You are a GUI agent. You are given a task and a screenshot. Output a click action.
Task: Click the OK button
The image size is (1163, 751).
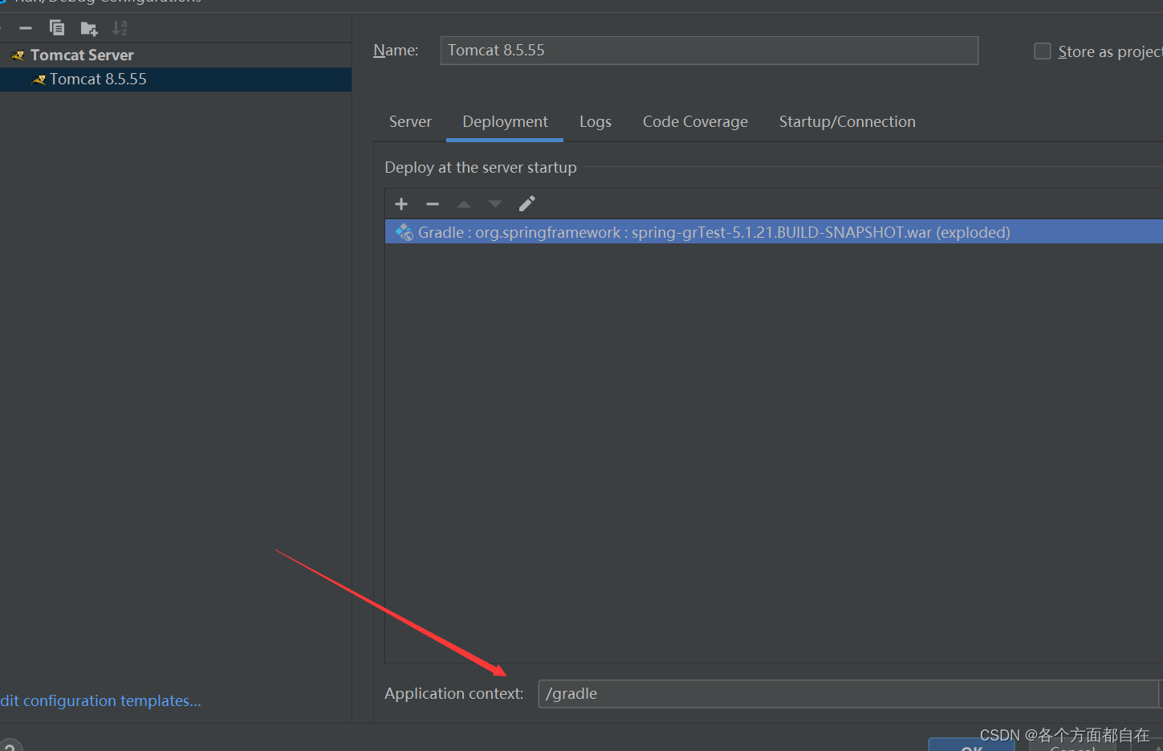[971, 745]
